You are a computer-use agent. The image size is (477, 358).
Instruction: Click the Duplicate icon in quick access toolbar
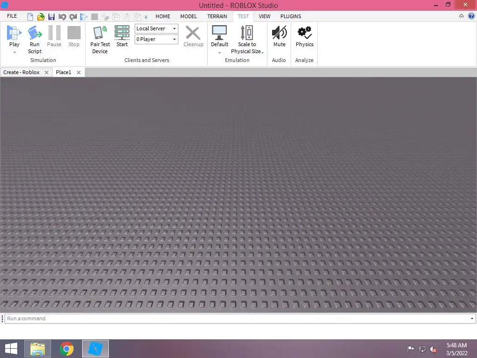coord(137,16)
